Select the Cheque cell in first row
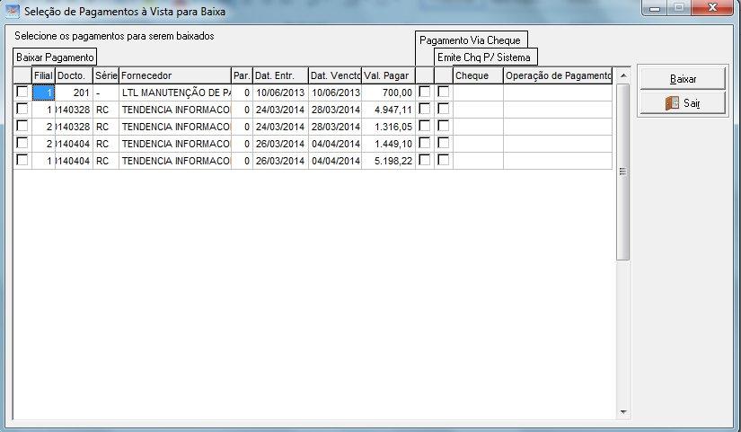 click(x=478, y=93)
